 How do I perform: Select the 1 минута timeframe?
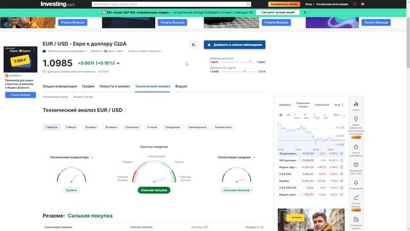(x=52, y=127)
